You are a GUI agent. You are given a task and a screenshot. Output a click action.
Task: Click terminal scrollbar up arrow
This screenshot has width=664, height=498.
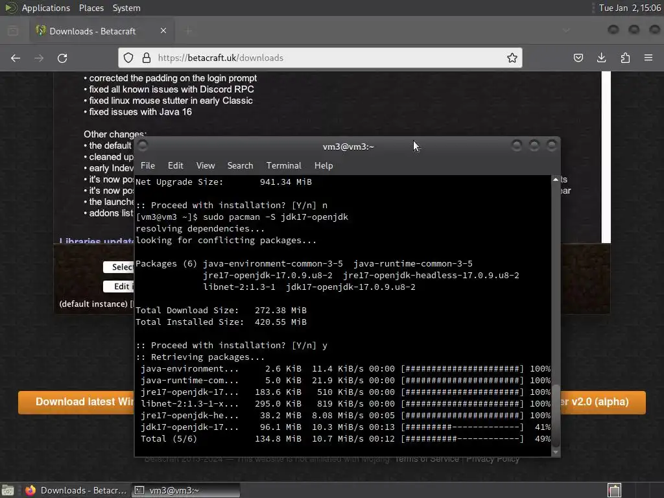click(556, 180)
